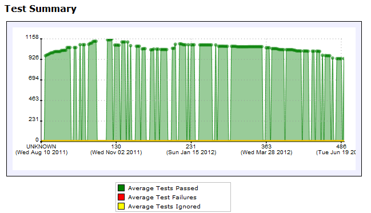The image size is (371, 213).
Task: Click the 694 y-axis label
Action: [x=33, y=78]
